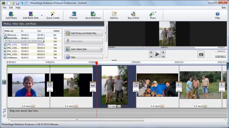Click the microphone narration icon
Screen dimensions: 229x128
[4, 116]
